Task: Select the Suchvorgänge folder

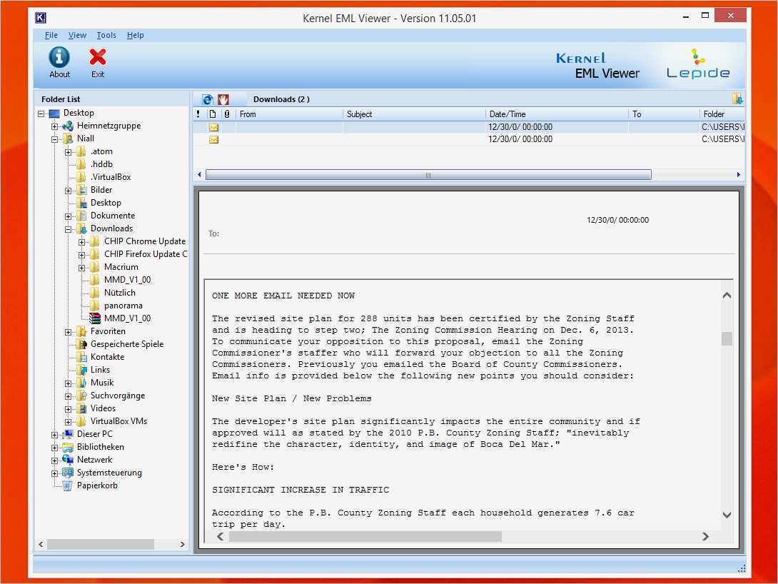Action: (x=118, y=396)
